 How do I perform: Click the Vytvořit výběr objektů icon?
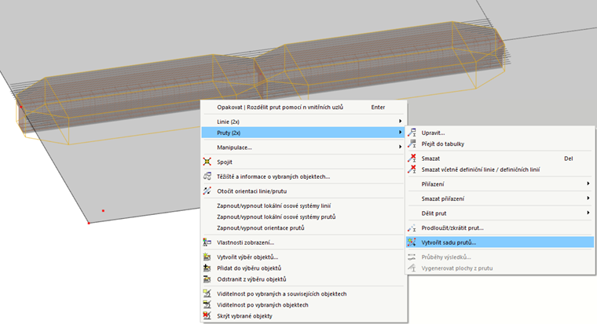click(207, 257)
